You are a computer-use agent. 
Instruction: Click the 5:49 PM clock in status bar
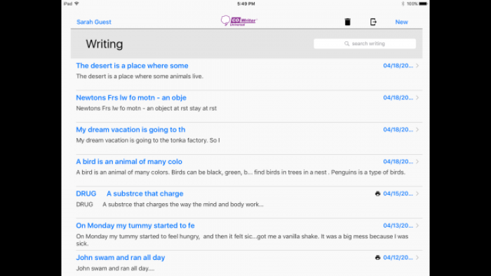point(245,4)
